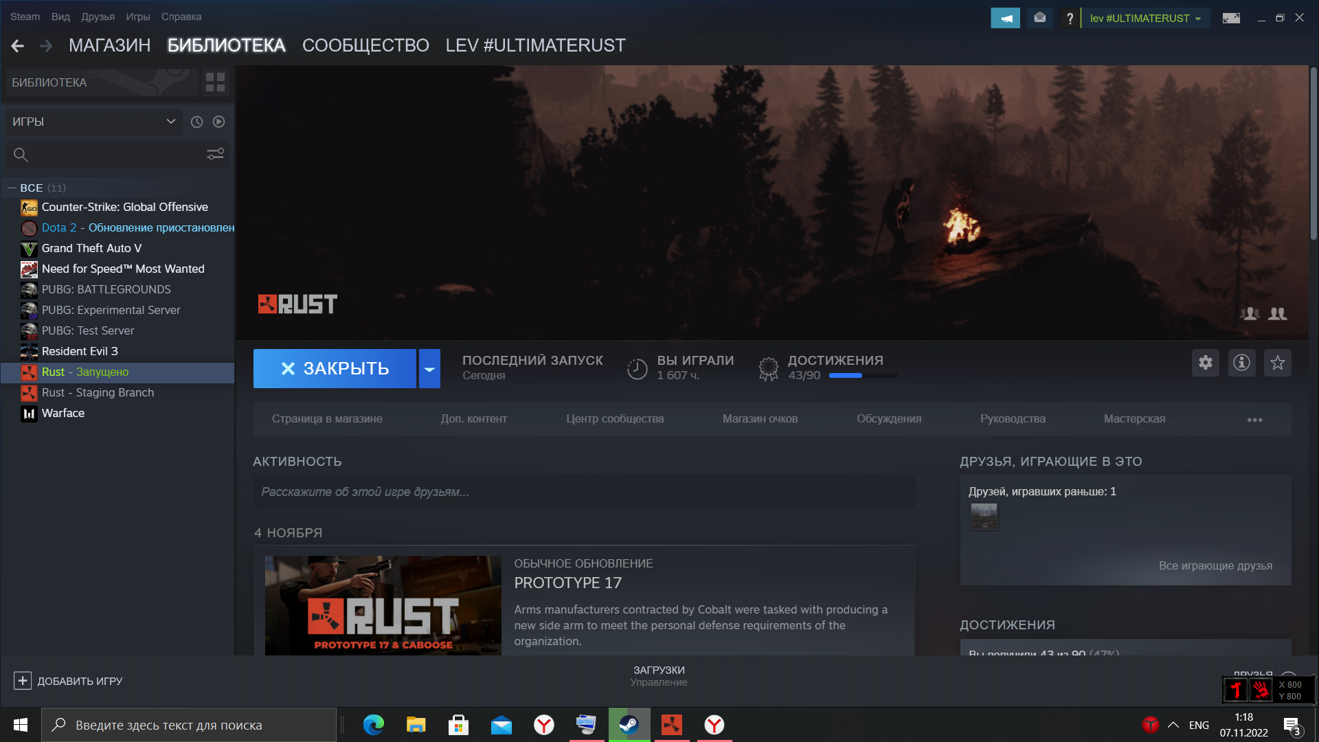
Task: Switch library to grid collections view
Action: [215, 82]
